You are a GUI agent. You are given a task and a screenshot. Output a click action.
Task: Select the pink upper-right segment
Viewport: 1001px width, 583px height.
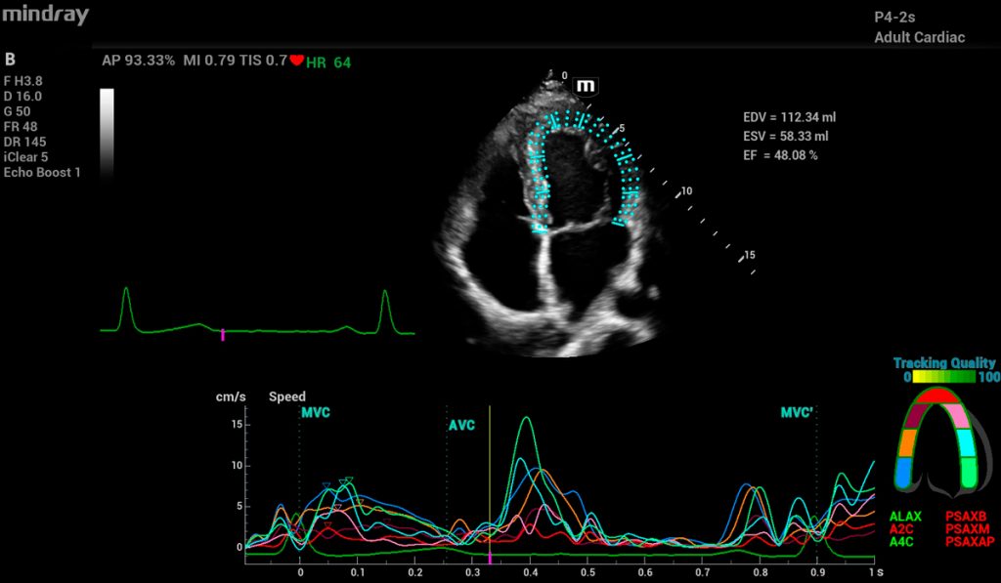961,416
